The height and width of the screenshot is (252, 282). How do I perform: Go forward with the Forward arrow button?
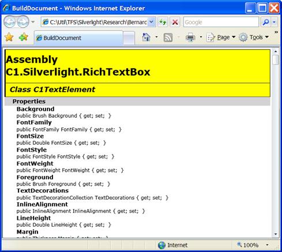tap(23, 22)
